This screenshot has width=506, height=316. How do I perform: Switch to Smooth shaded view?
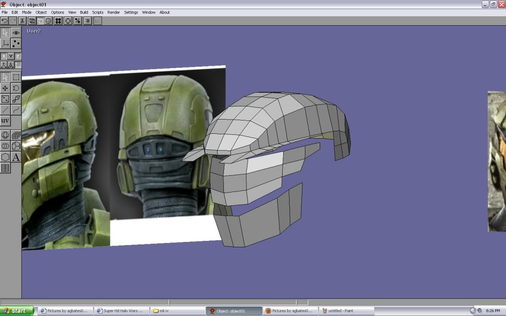48,21
